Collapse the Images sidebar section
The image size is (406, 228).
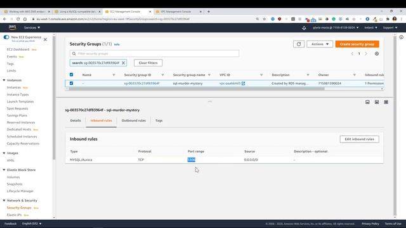pyautogui.click(x=4, y=153)
